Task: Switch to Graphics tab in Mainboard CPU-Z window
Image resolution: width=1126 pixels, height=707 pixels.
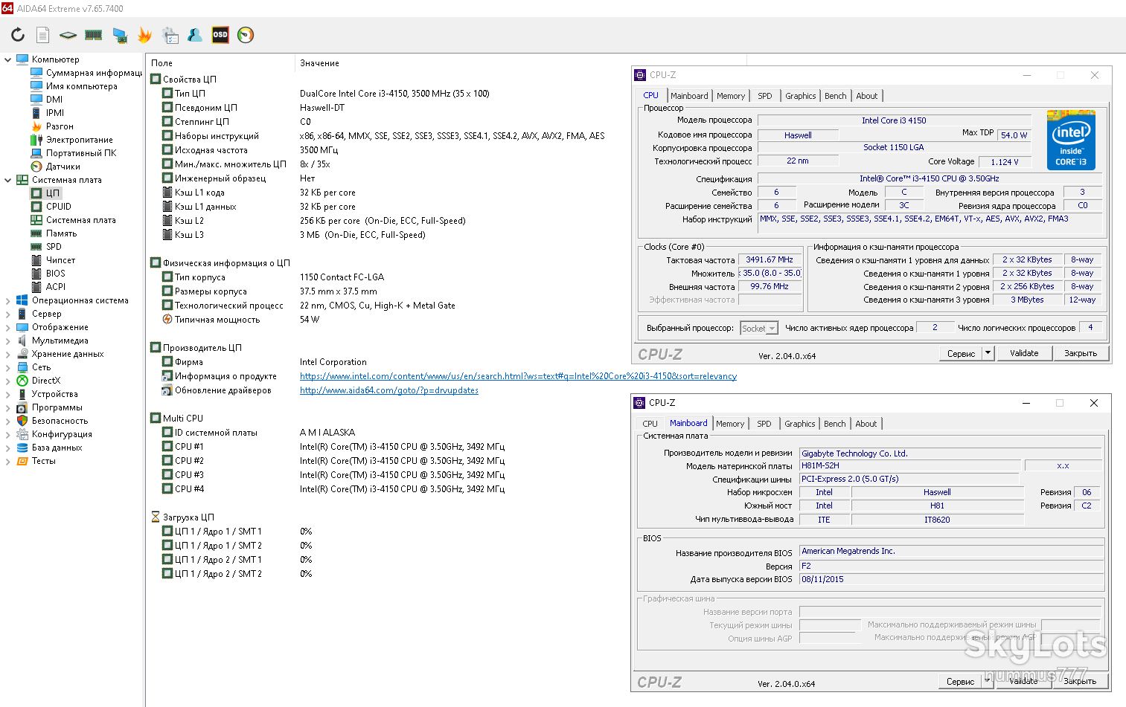Action: coord(800,424)
